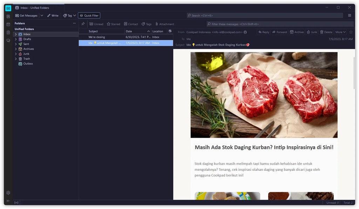Image resolution: width=359 pixels, height=209 pixels.
Task: Toggle the Starred quick filter
Action: (x=114, y=24)
